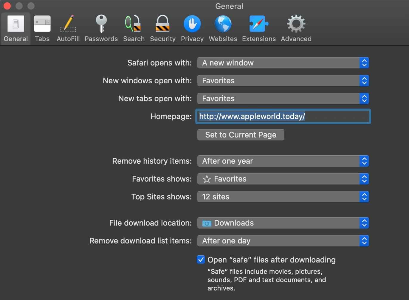The image size is (409, 300).
Task: Select the Extensions puzzle piece icon
Action: [x=258, y=24]
